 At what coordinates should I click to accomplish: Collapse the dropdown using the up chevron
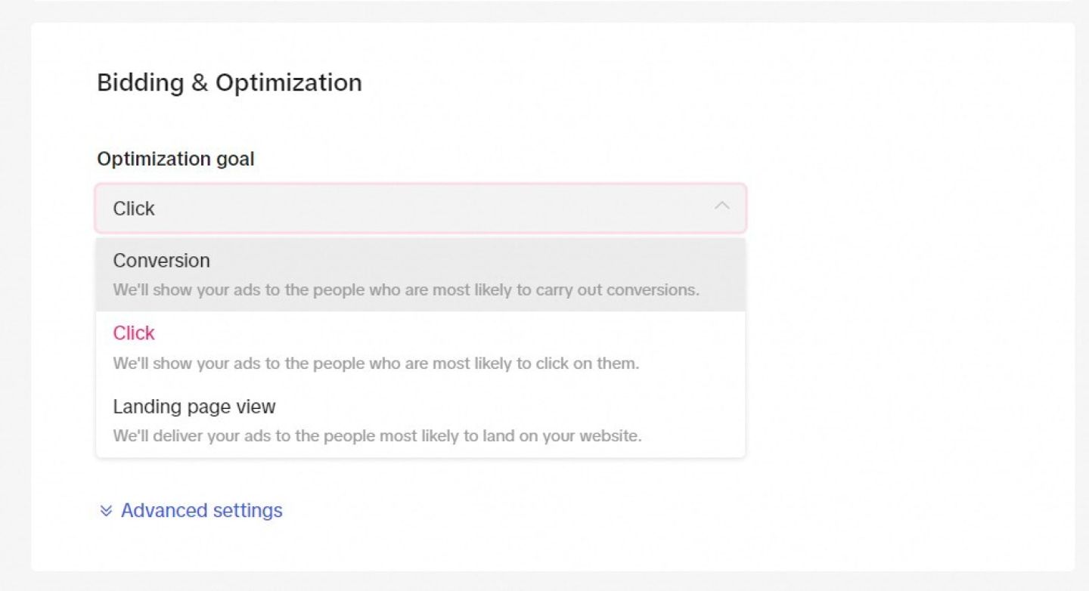722,206
